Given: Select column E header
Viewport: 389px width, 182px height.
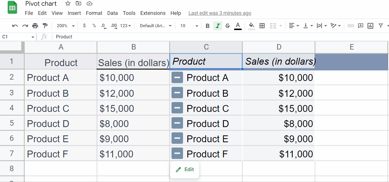Looking at the screenshot, I should tap(352, 47).
